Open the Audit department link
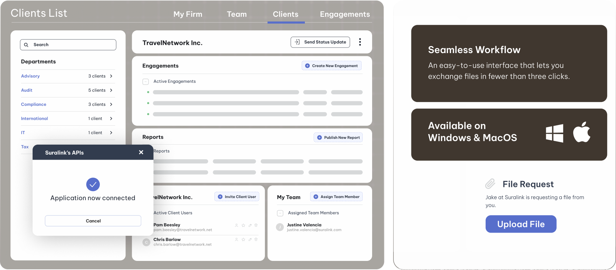Viewport: 616px width, 270px height. (x=27, y=90)
